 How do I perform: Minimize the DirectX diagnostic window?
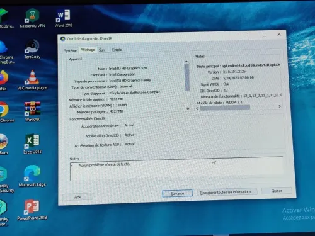(x=251, y=35)
